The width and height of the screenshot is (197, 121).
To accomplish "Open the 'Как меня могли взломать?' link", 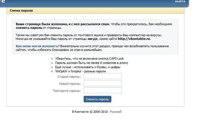I will coord(37,46).
